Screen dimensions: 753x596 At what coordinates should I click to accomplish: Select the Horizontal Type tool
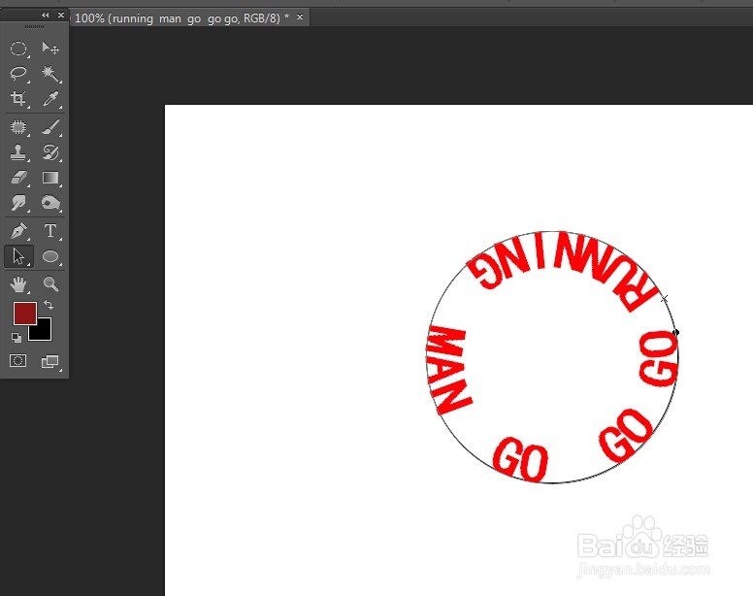[x=50, y=231]
